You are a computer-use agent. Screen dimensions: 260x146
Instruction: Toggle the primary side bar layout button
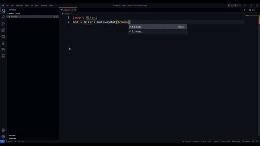tap(229, 5)
